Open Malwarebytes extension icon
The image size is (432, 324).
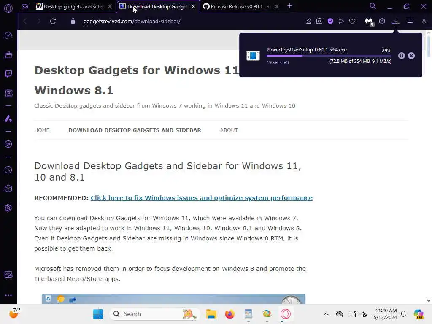[369, 22]
